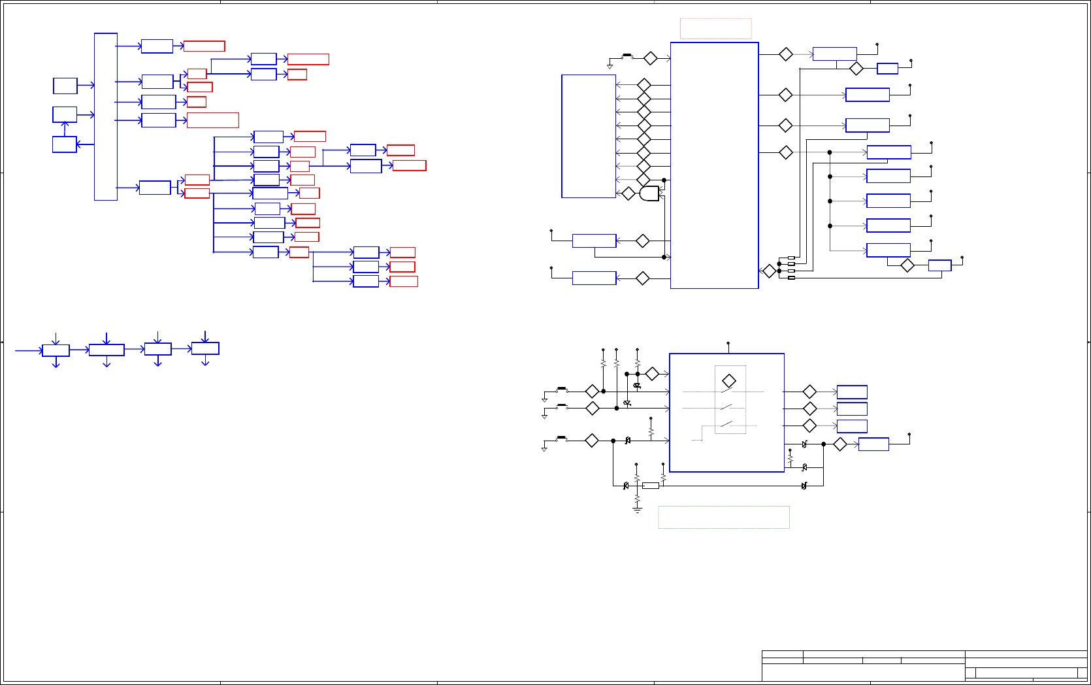Select the earth ground symbol below the resistors
Screen dimensions: 1091x685
637,509
